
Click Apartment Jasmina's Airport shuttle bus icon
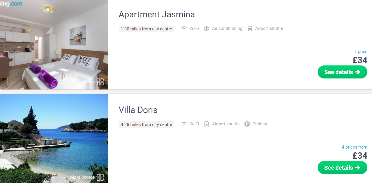tap(250, 28)
